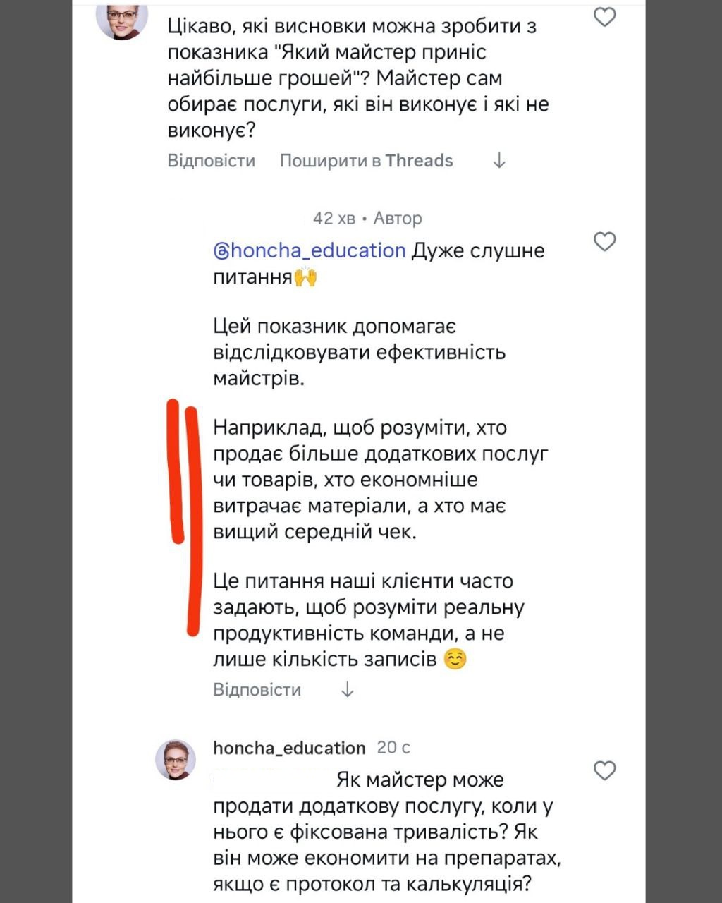Screen dimensions: 722x903
Task: Click the 'Автор' label on the reply
Action: [x=398, y=218]
